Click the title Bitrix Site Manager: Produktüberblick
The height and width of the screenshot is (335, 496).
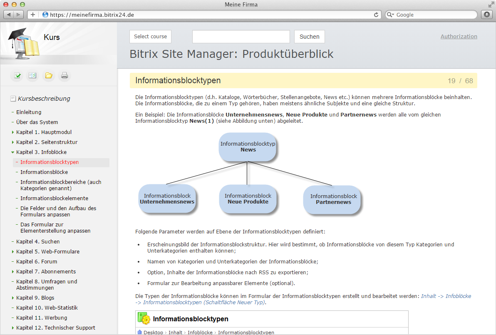[x=231, y=54]
